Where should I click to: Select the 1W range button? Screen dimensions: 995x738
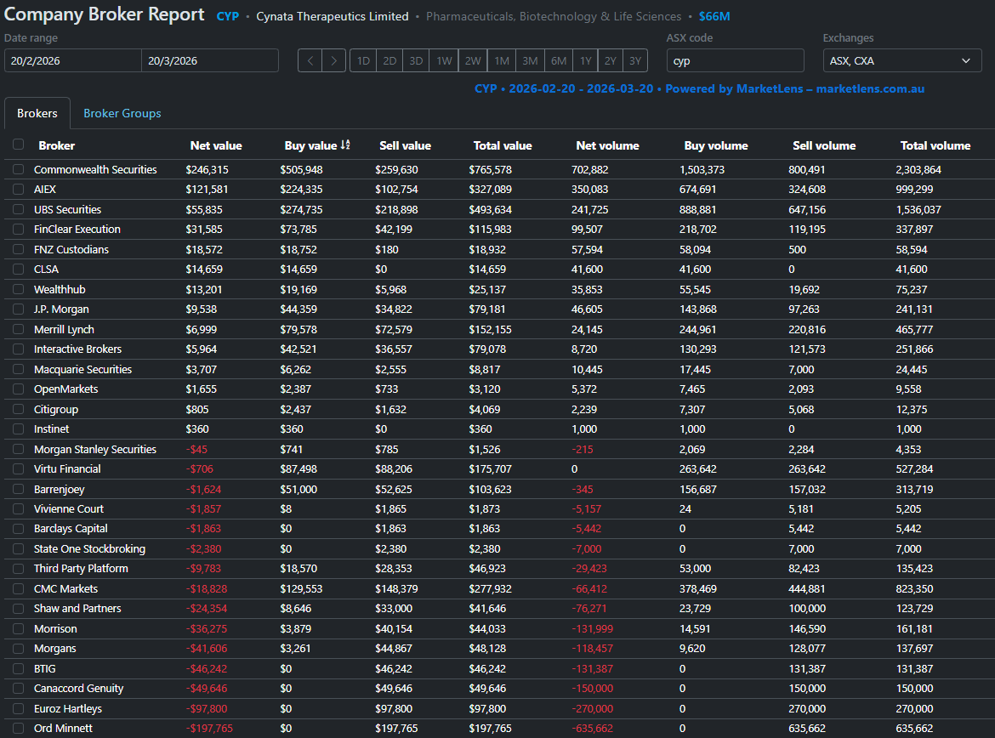coord(444,61)
